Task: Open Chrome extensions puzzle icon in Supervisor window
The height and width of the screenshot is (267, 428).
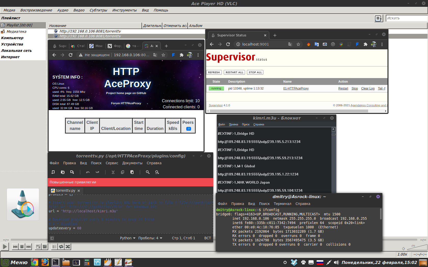Action: click(366, 44)
